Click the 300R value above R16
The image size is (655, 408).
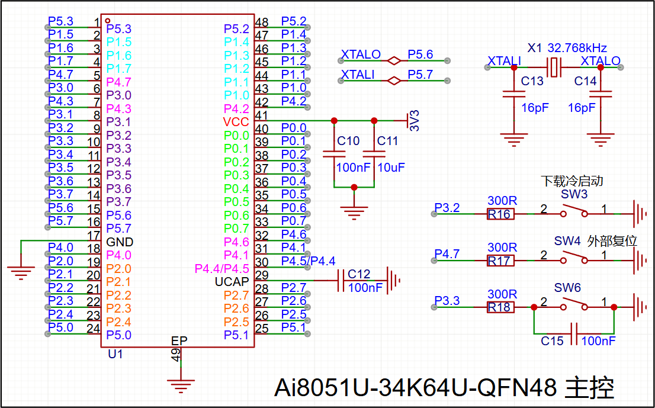pyautogui.click(x=503, y=201)
